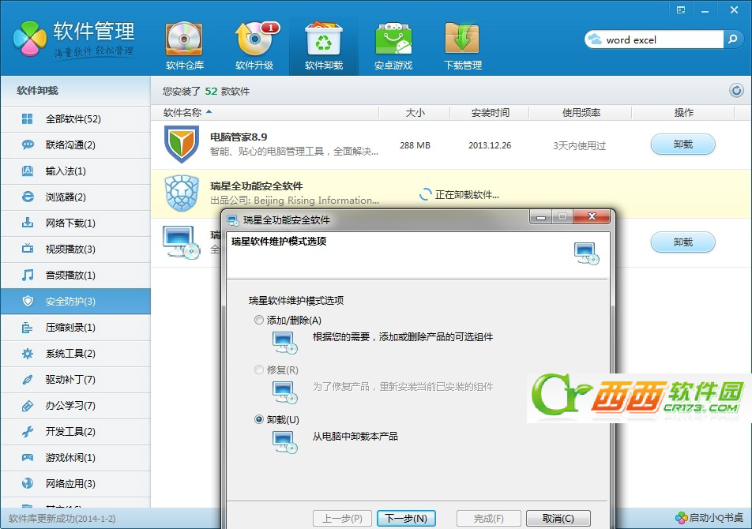The height and width of the screenshot is (529, 752).
Task: Open the 下载管理 toolbar icon
Action: pyautogui.click(x=462, y=43)
